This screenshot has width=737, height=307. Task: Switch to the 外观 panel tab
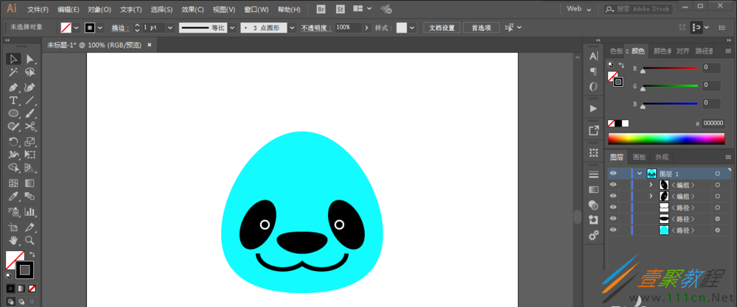pos(662,158)
